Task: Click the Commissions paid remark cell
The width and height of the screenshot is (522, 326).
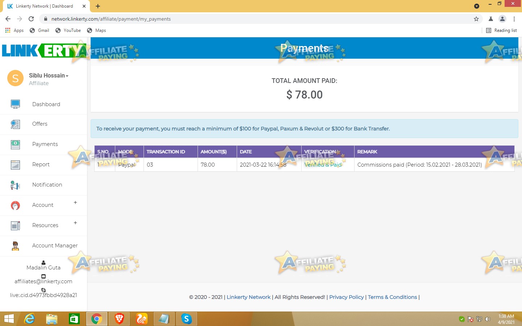Action: point(434,164)
